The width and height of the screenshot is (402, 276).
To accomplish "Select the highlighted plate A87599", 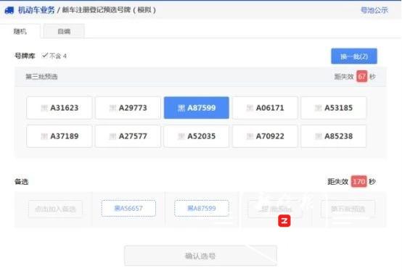I will [x=197, y=108].
